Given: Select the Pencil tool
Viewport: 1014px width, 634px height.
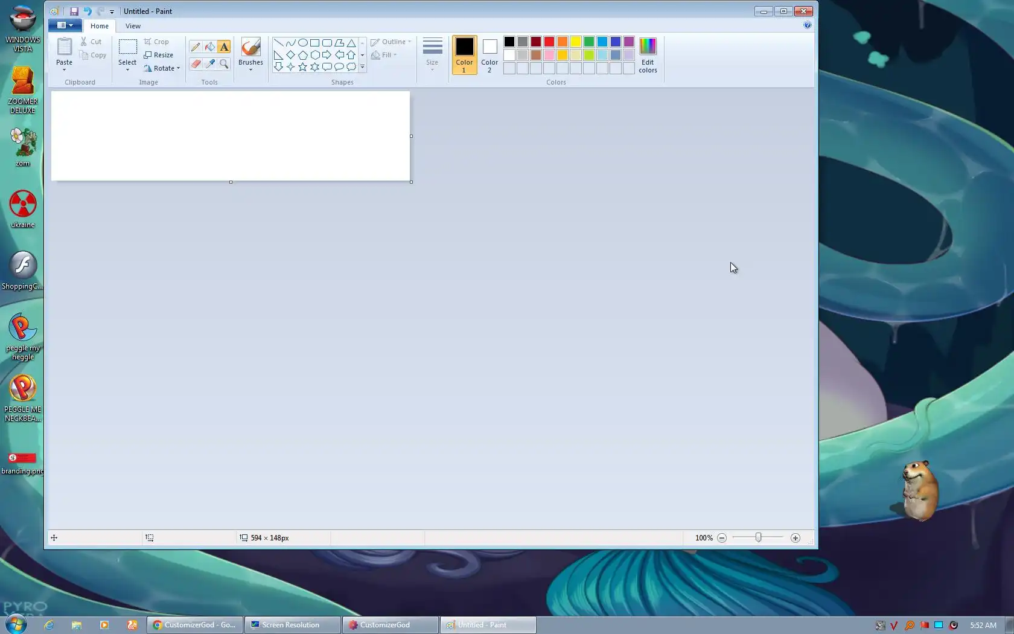Looking at the screenshot, I should 196,46.
